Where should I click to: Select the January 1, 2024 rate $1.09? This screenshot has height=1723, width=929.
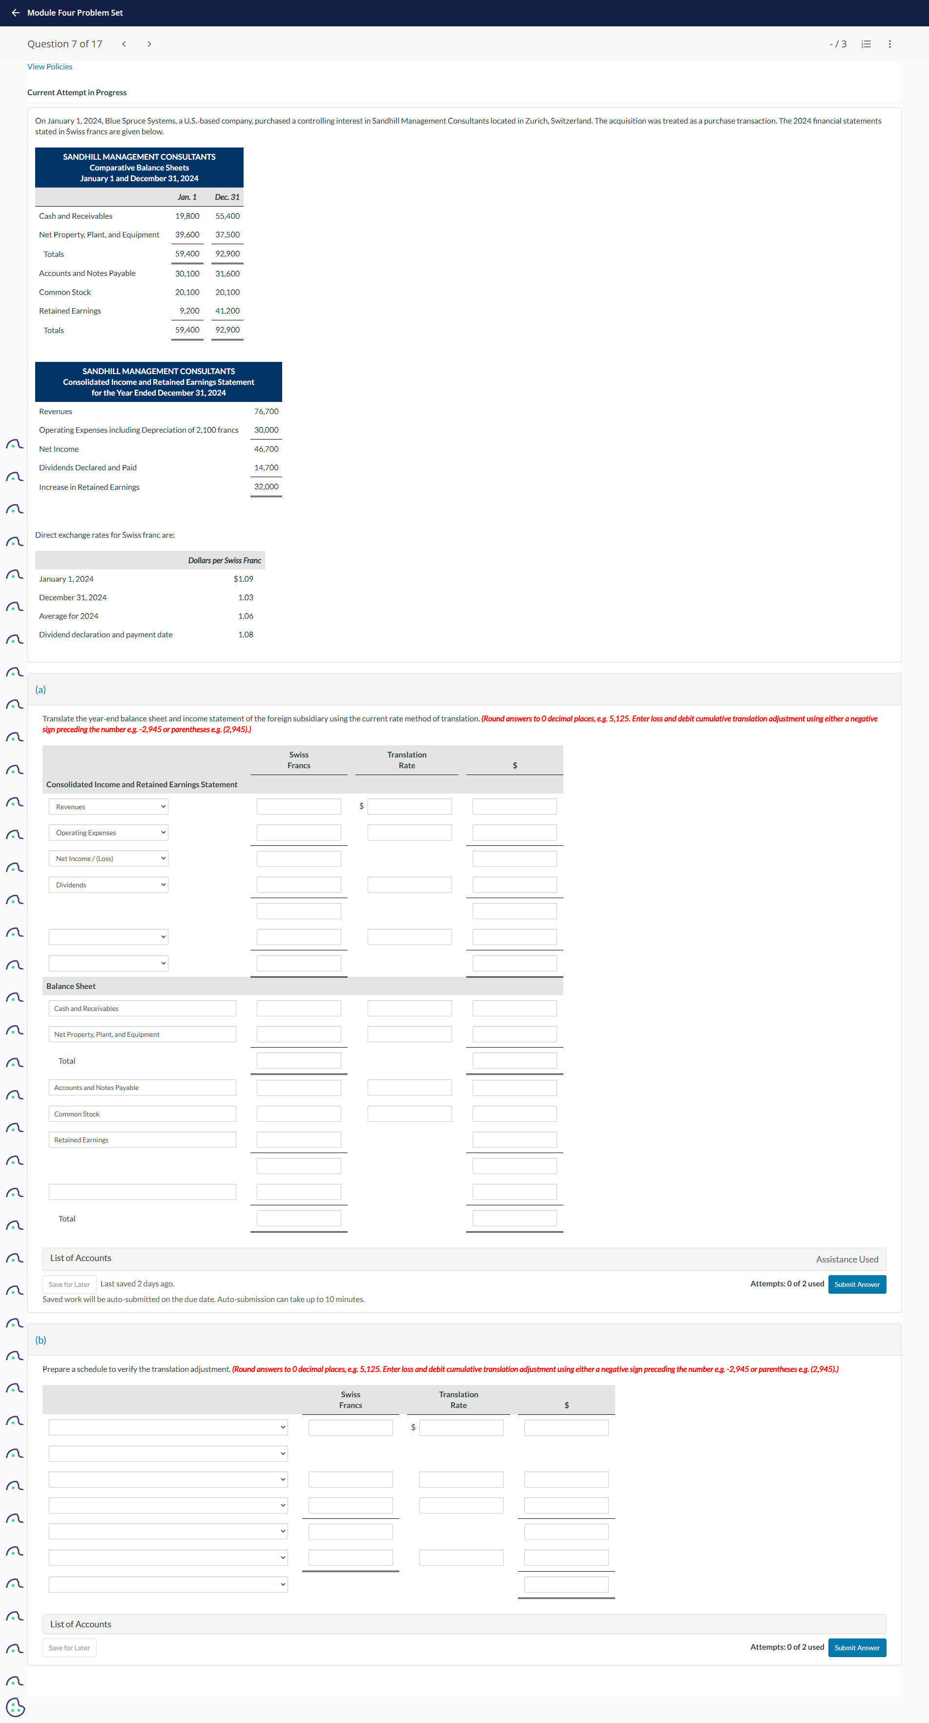click(x=244, y=579)
